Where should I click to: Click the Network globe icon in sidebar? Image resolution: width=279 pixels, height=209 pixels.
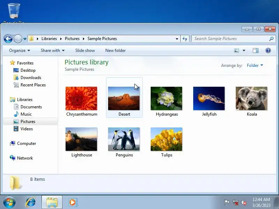13,158
